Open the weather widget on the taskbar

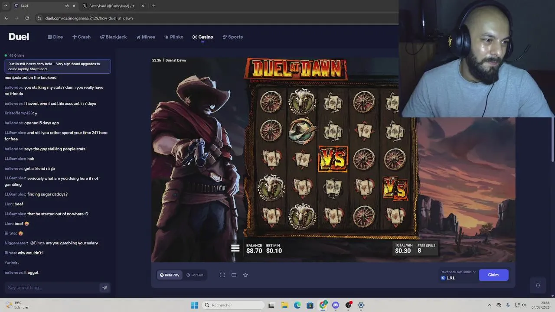pyautogui.click(x=16, y=305)
